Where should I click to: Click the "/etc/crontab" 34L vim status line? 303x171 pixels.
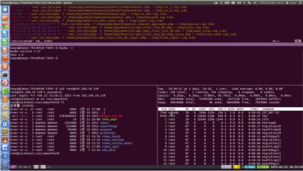[31, 41]
